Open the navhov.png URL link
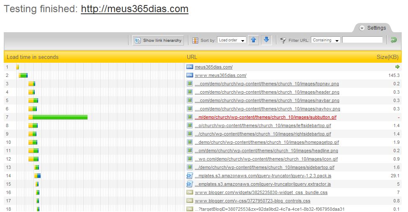 pyautogui.click(x=268, y=109)
